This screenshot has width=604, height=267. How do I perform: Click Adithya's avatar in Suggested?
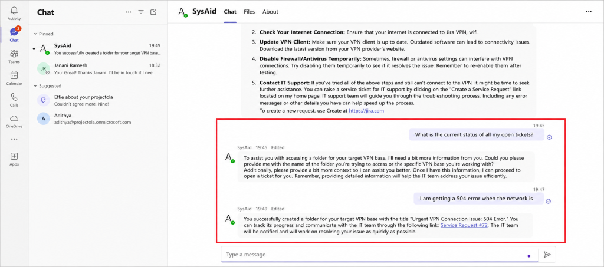(x=43, y=118)
